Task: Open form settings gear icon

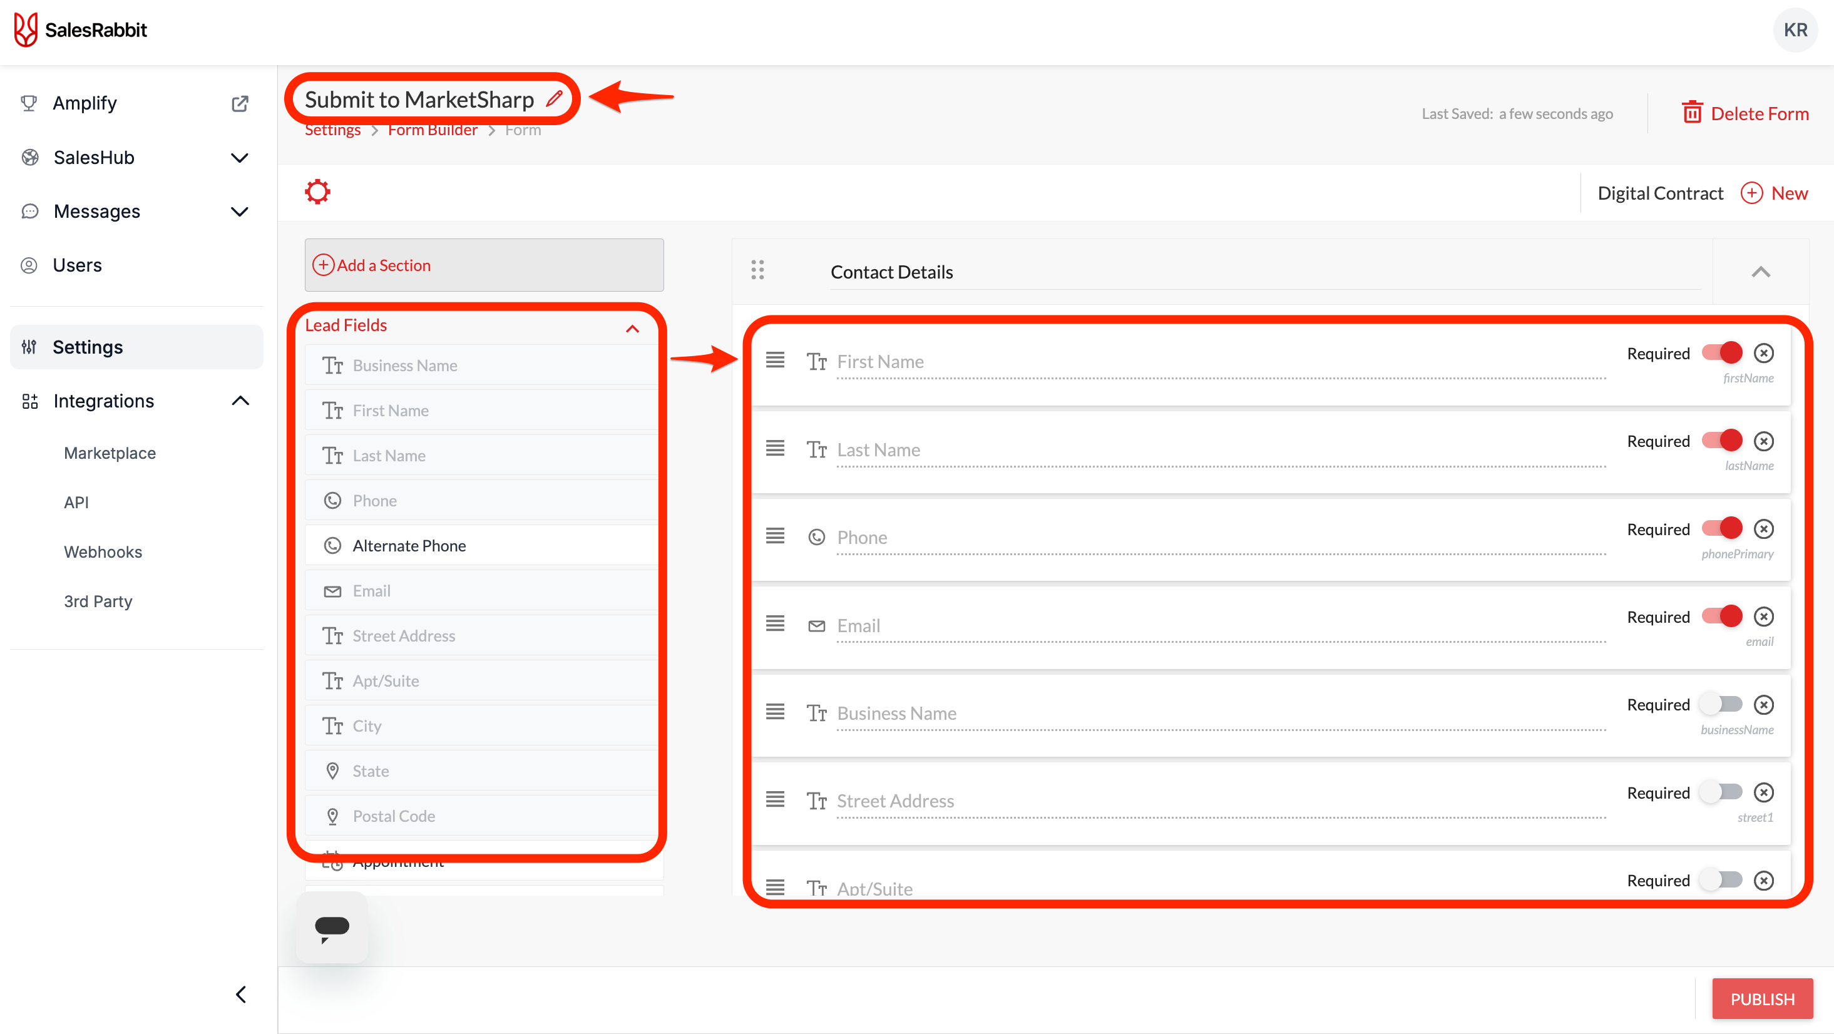Action: tap(317, 192)
